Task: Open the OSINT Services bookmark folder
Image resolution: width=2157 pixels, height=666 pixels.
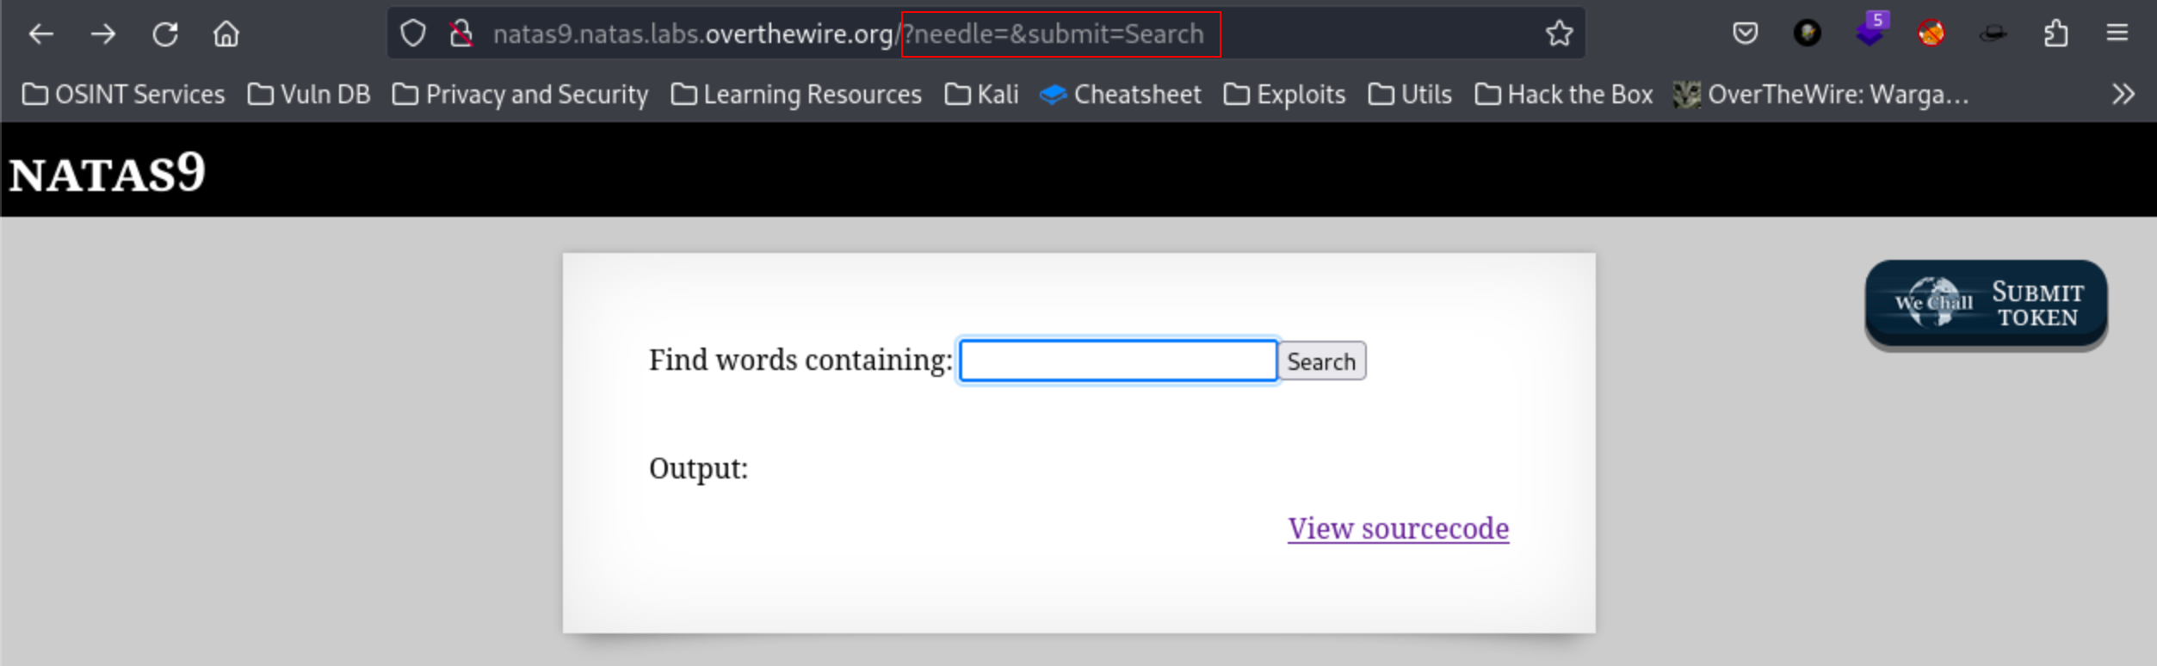Action: 123,94
